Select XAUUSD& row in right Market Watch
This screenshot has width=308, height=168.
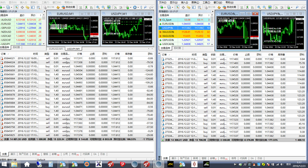click(x=184, y=32)
